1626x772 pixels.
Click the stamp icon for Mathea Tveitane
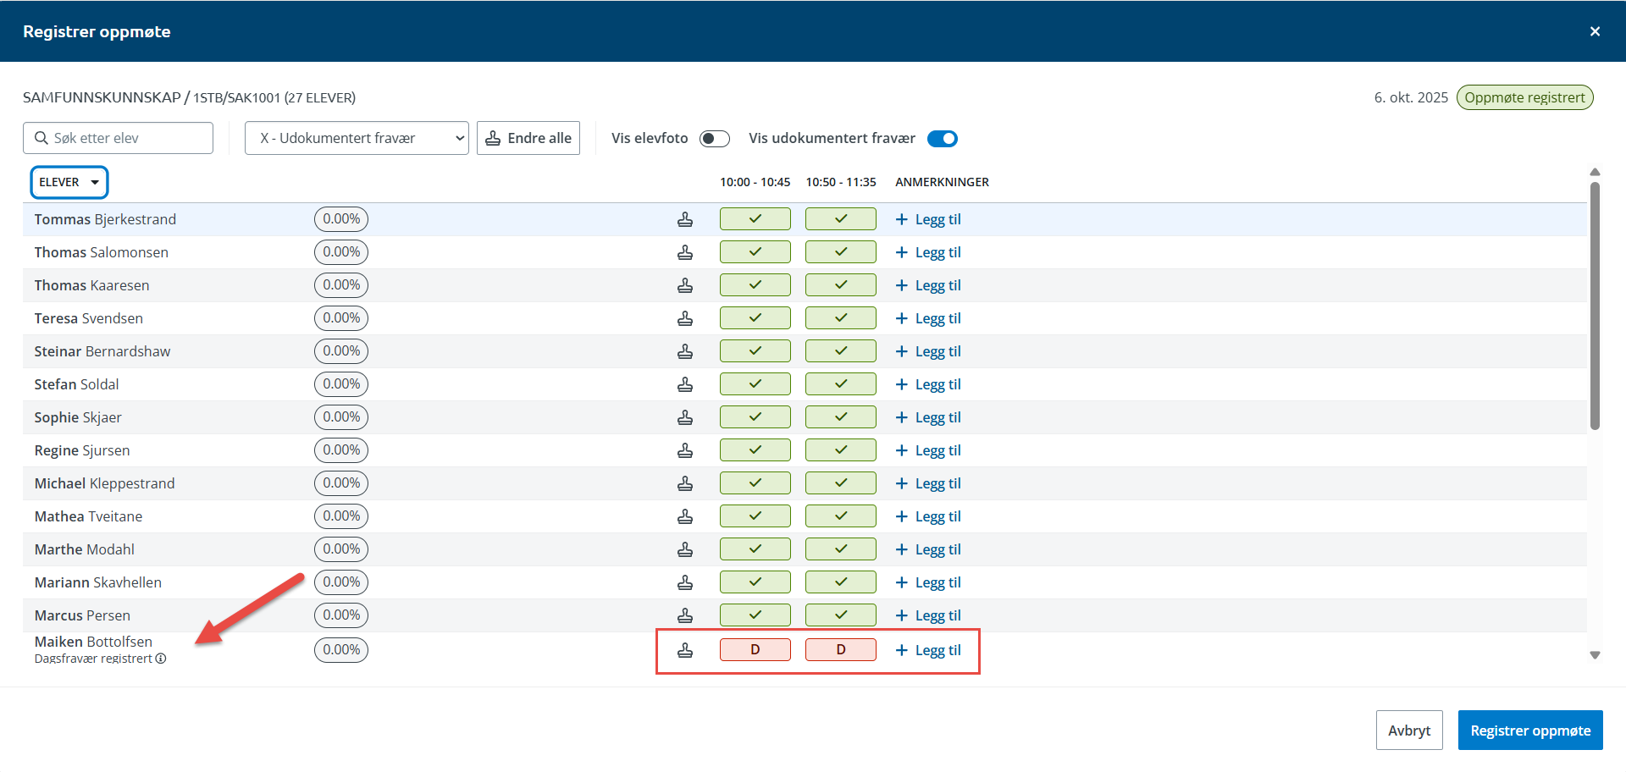click(x=685, y=516)
